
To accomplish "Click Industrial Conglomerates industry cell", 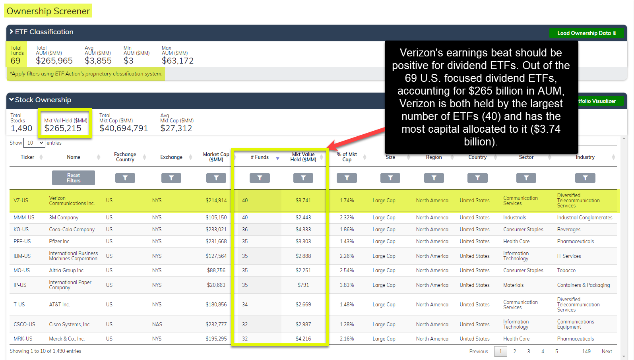I will tap(585, 218).
